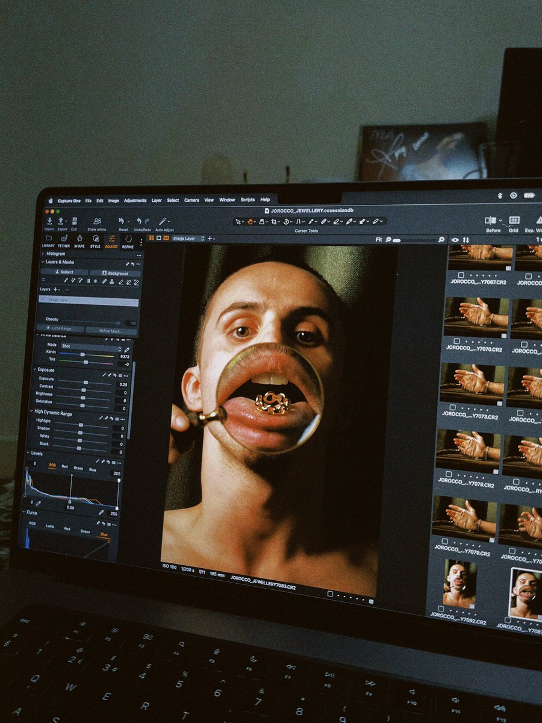The width and height of the screenshot is (542, 723).
Task: Toggle the browser eye visibility icon
Action: pyautogui.click(x=455, y=240)
